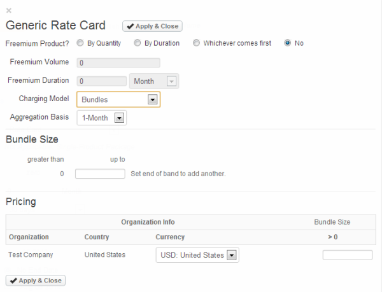Click the top Apply & Close button

(152, 26)
